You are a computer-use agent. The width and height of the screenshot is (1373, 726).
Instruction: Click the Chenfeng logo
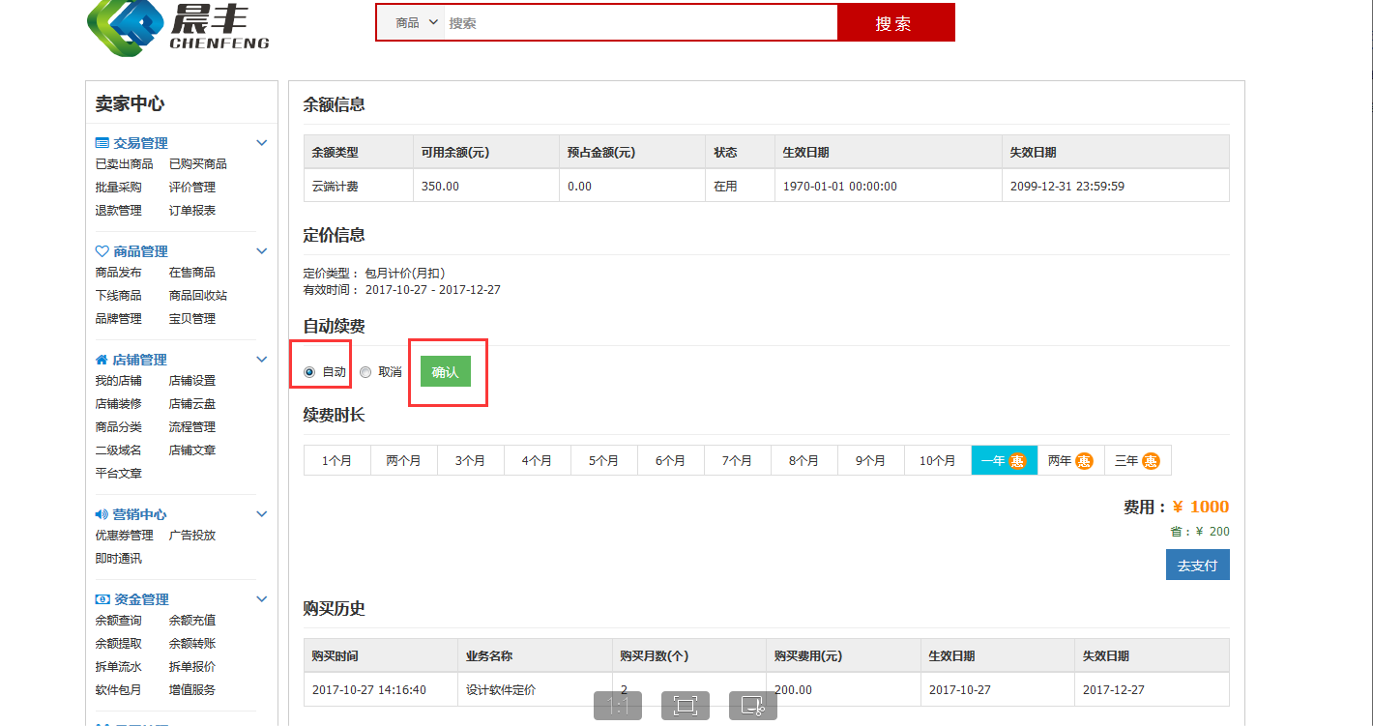[x=178, y=27]
